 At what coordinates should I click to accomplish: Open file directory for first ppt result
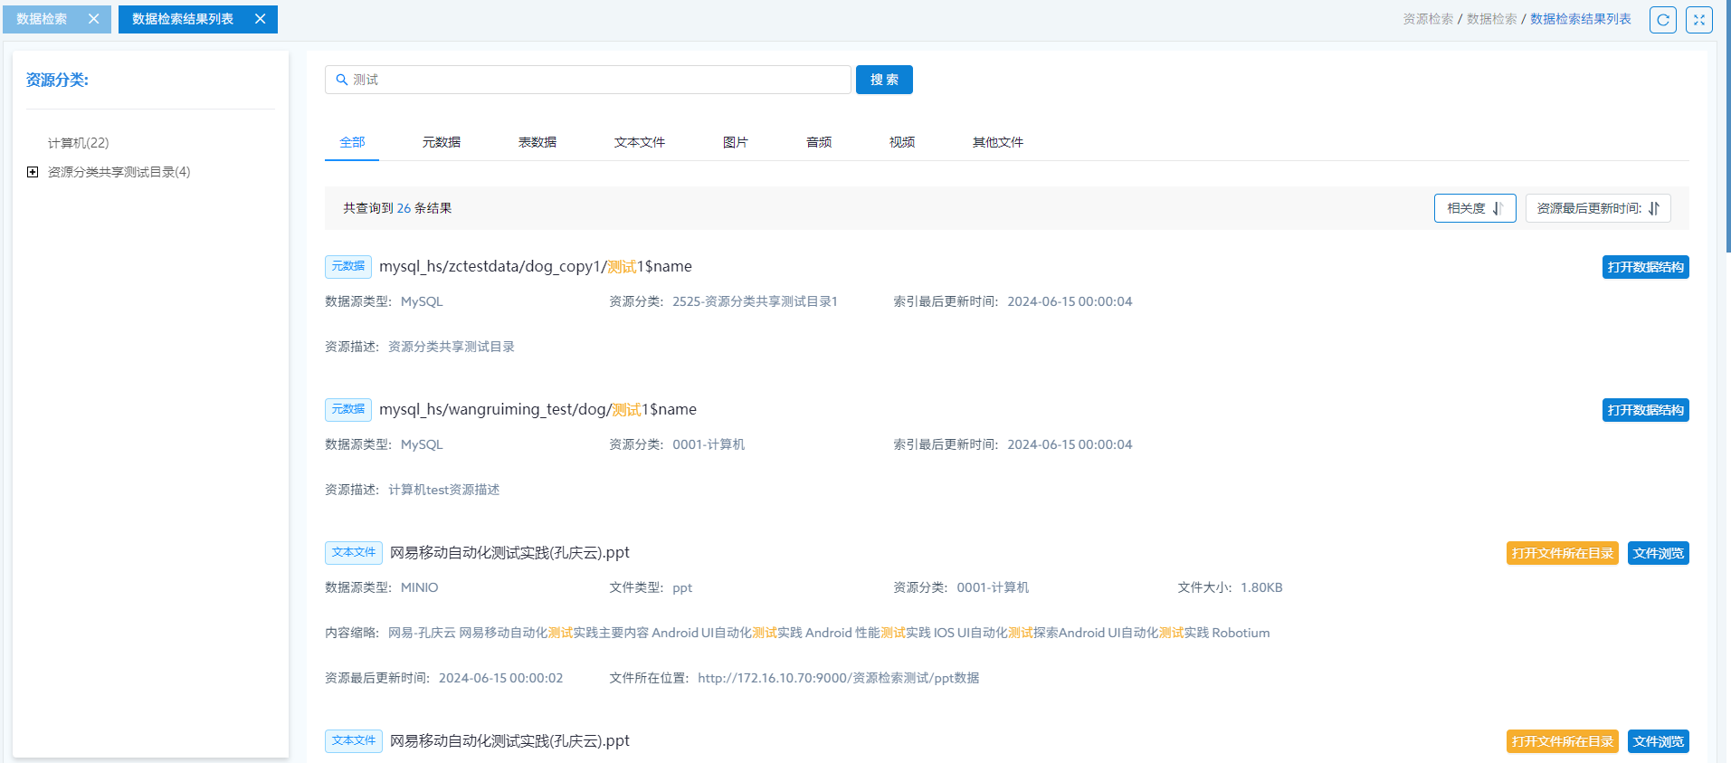point(1562,553)
